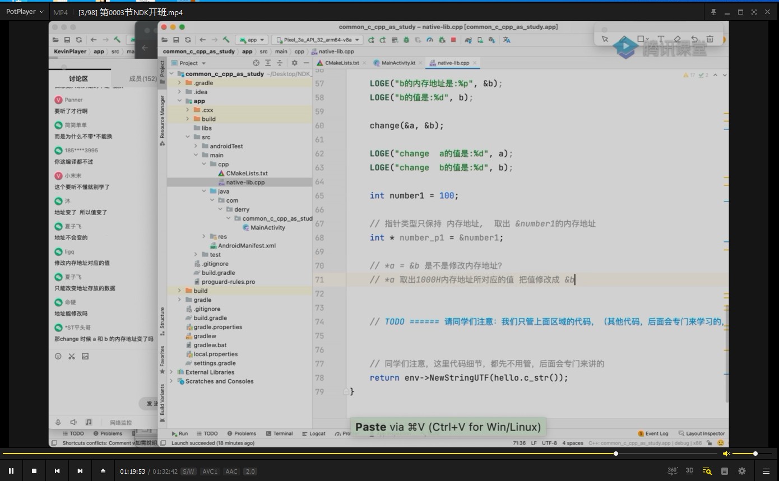This screenshot has width=779, height=481.
Task: Expand the res folder
Action: coord(204,236)
